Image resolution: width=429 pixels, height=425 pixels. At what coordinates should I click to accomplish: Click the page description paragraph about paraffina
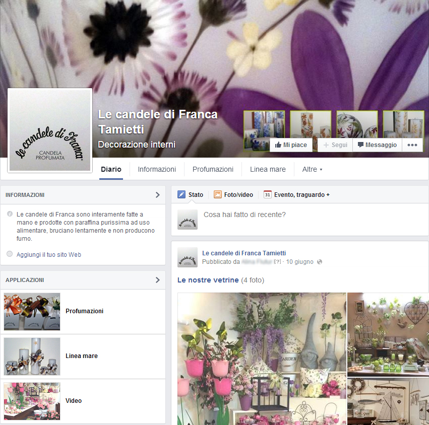86,226
